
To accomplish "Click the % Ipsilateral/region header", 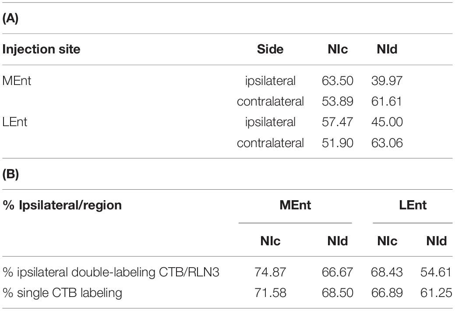I will coord(62,205).
